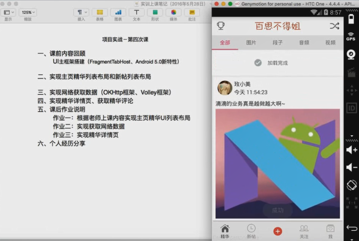Screen dimensions: 359x241
Task: Tap the 加载完成 refresh status row
Action: (x=277, y=63)
